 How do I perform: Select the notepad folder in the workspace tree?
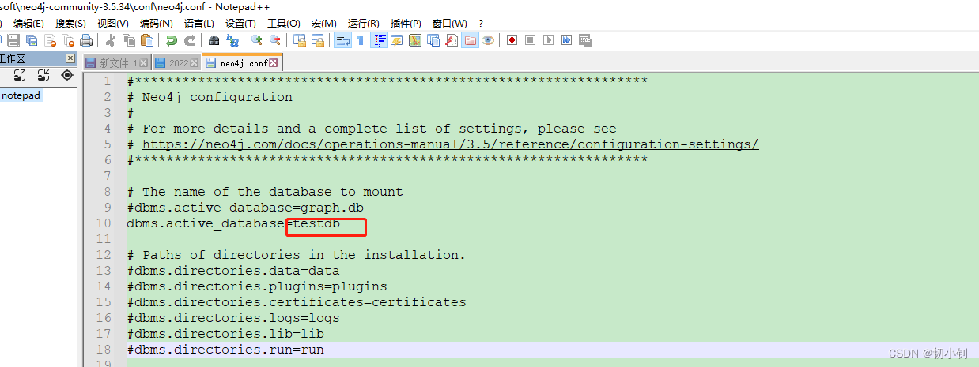pyautogui.click(x=21, y=95)
